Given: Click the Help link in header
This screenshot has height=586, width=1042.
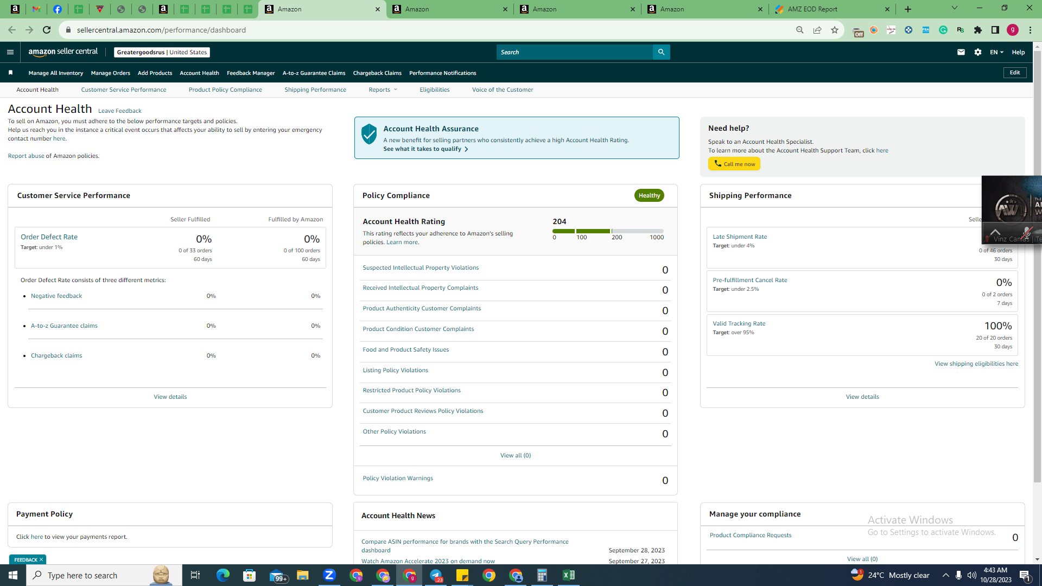Looking at the screenshot, I should tap(1018, 52).
